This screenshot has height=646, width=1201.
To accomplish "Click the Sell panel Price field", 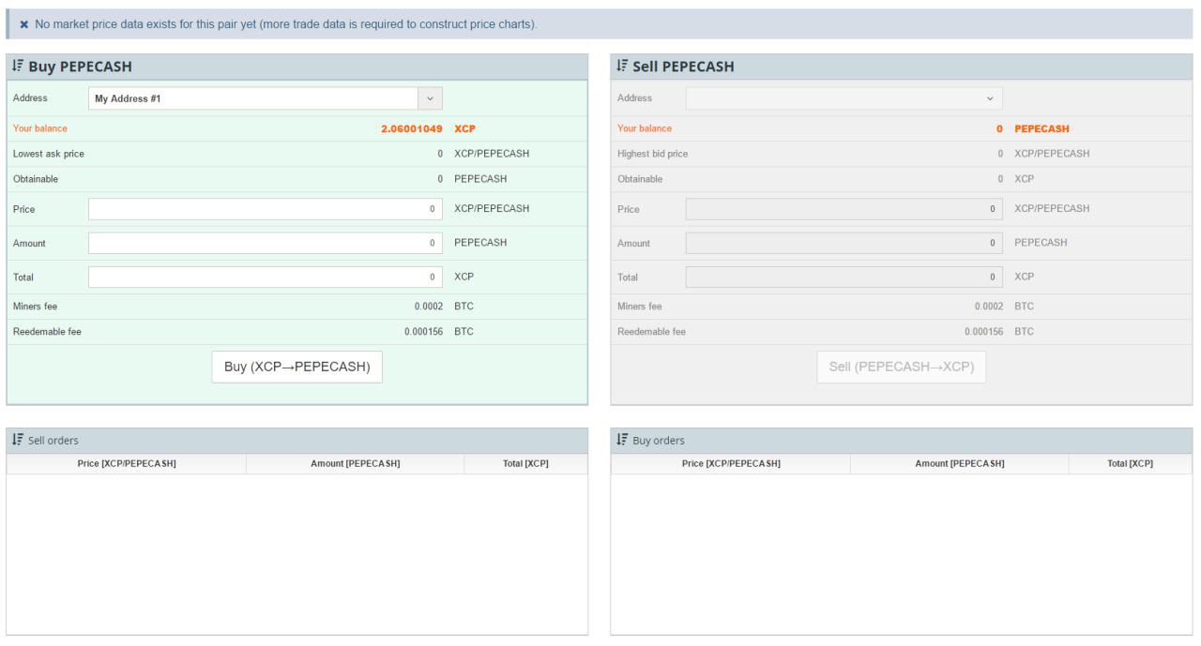I will tap(844, 209).
